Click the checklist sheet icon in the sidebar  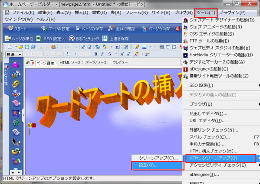click(16, 132)
